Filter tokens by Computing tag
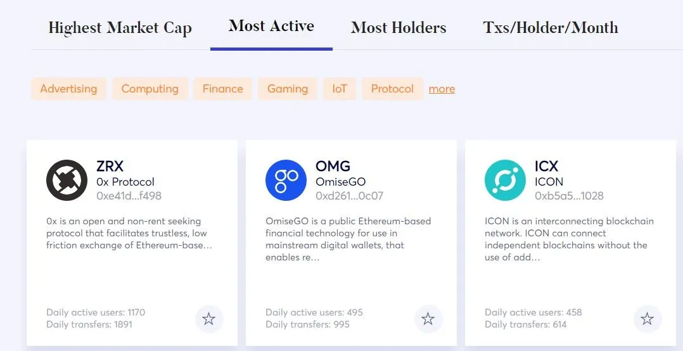The width and height of the screenshot is (683, 351). 150,89
